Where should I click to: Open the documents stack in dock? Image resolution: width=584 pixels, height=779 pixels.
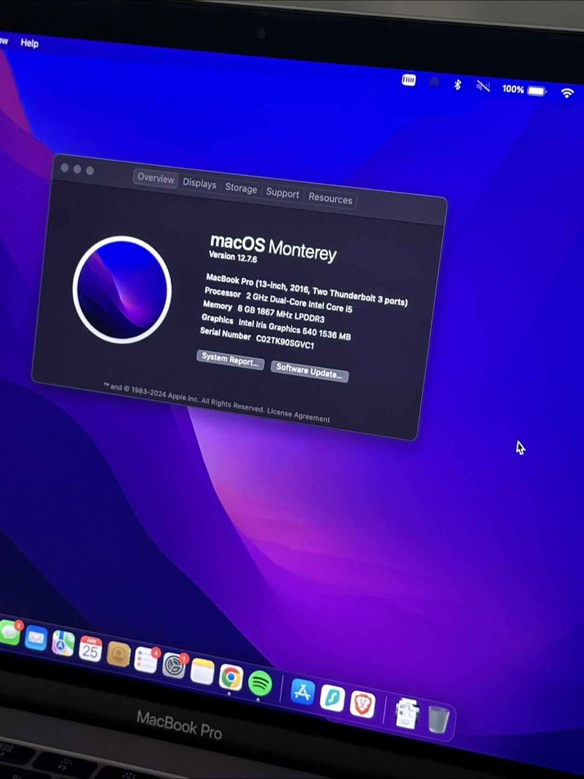pyautogui.click(x=407, y=713)
